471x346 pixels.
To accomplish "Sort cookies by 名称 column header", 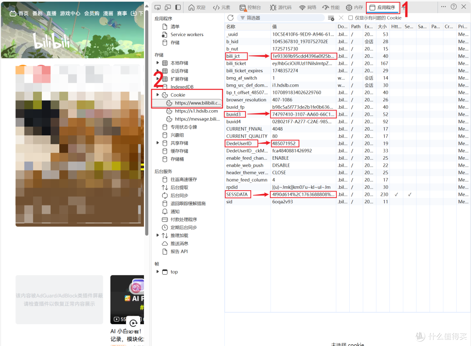I will point(248,27).
